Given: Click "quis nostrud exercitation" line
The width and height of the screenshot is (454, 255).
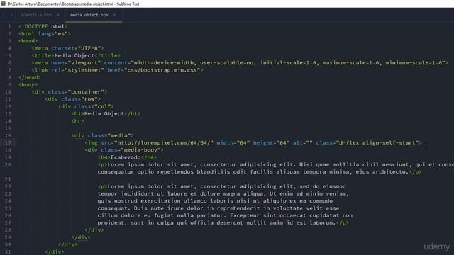Looking at the screenshot, I should click(215, 201).
